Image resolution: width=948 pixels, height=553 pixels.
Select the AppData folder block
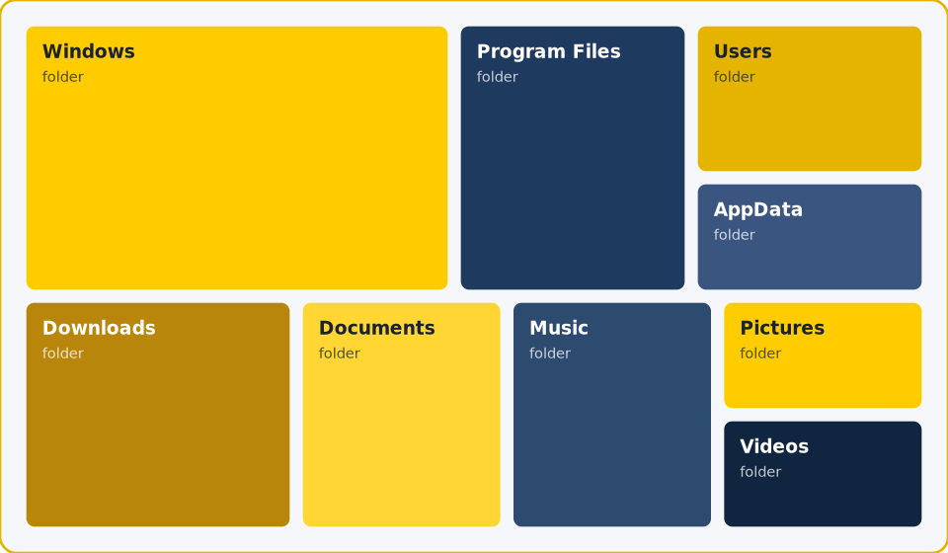(x=810, y=237)
